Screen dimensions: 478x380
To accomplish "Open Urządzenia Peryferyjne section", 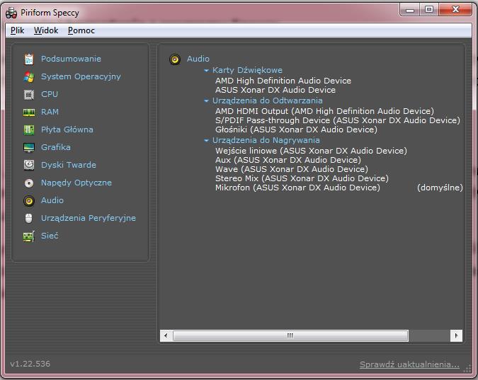I will coord(89,218).
